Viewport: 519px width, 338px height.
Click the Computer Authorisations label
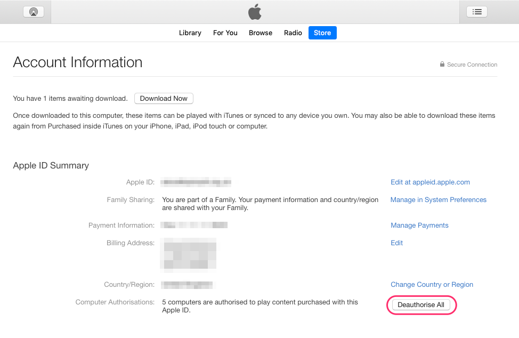pyautogui.click(x=115, y=302)
